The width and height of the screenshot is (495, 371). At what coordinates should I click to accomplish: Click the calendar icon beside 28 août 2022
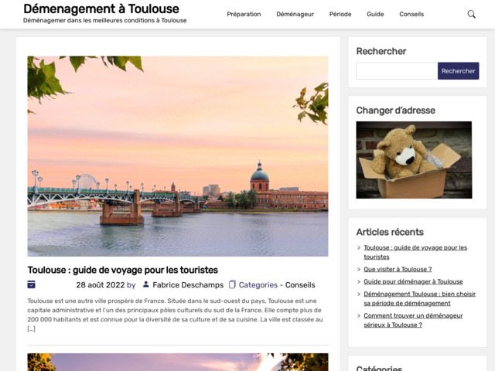(x=31, y=284)
